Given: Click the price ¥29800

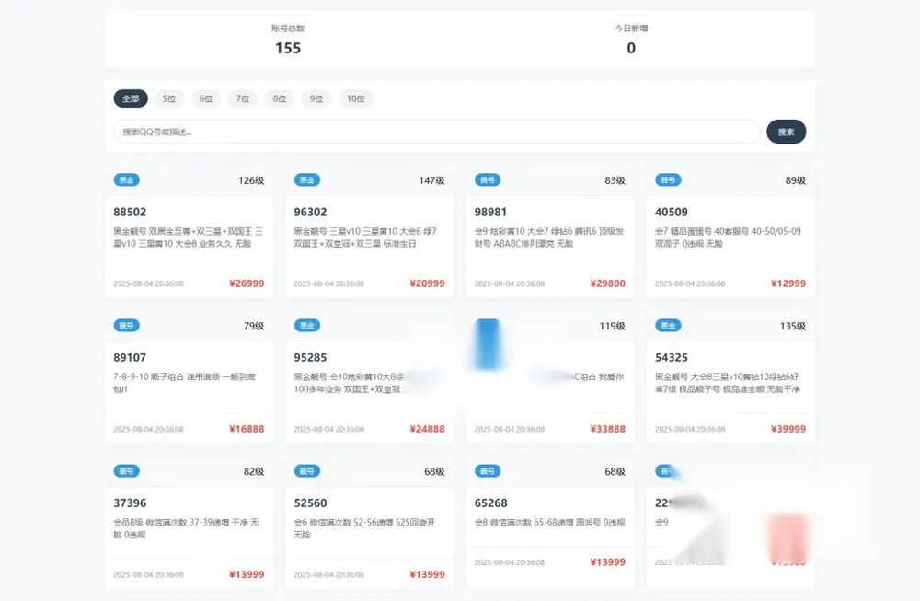Looking at the screenshot, I should point(608,283).
